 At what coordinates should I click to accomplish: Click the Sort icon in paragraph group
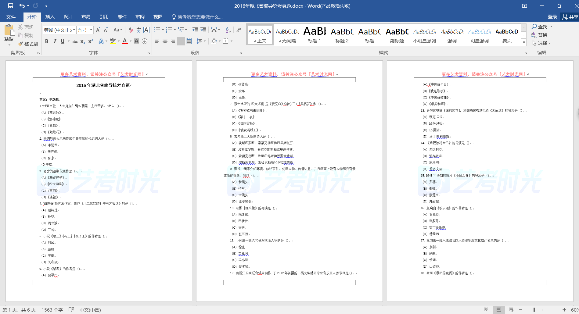coord(228,30)
